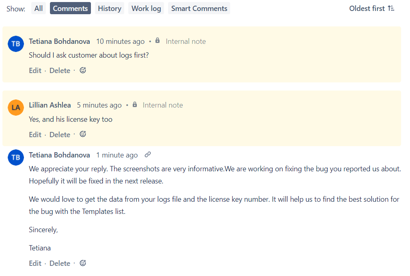Open the Work log tab

coord(146,9)
